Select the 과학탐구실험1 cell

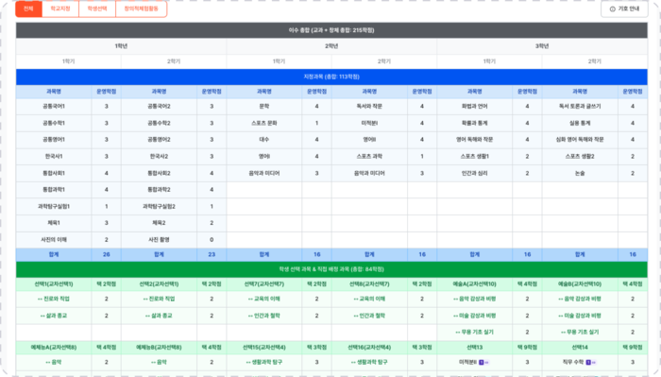click(x=54, y=206)
